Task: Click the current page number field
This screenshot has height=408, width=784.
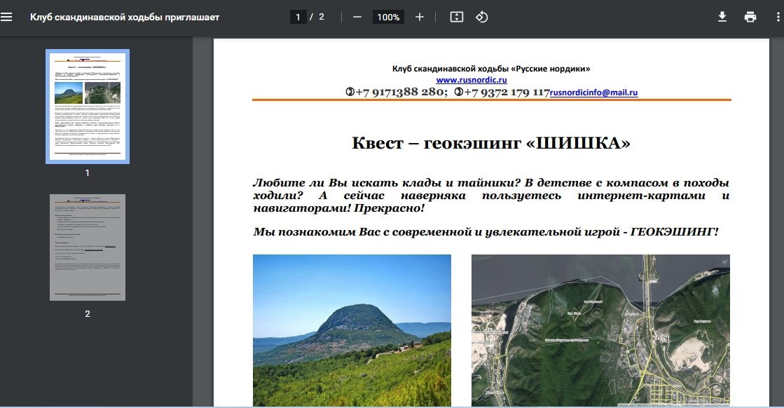Action: pyautogui.click(x=298, y=17)
